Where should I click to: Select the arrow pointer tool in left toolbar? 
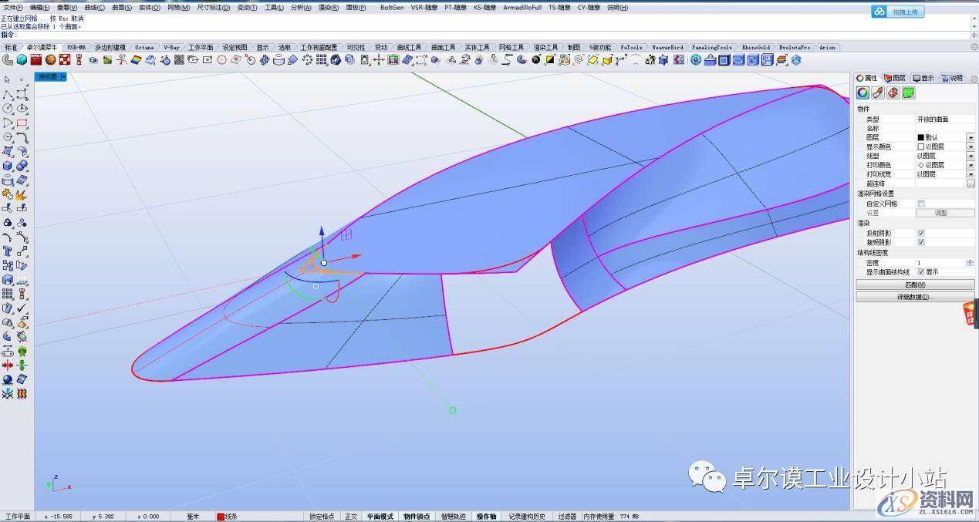pyautogui.click(x=8, y=79)
